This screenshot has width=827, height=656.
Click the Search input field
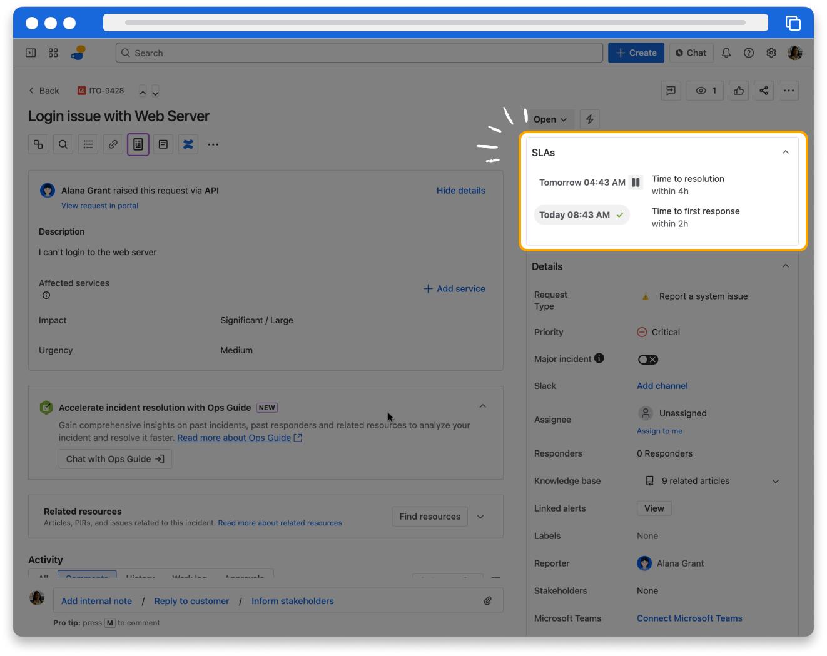click(x=359, y=53)
